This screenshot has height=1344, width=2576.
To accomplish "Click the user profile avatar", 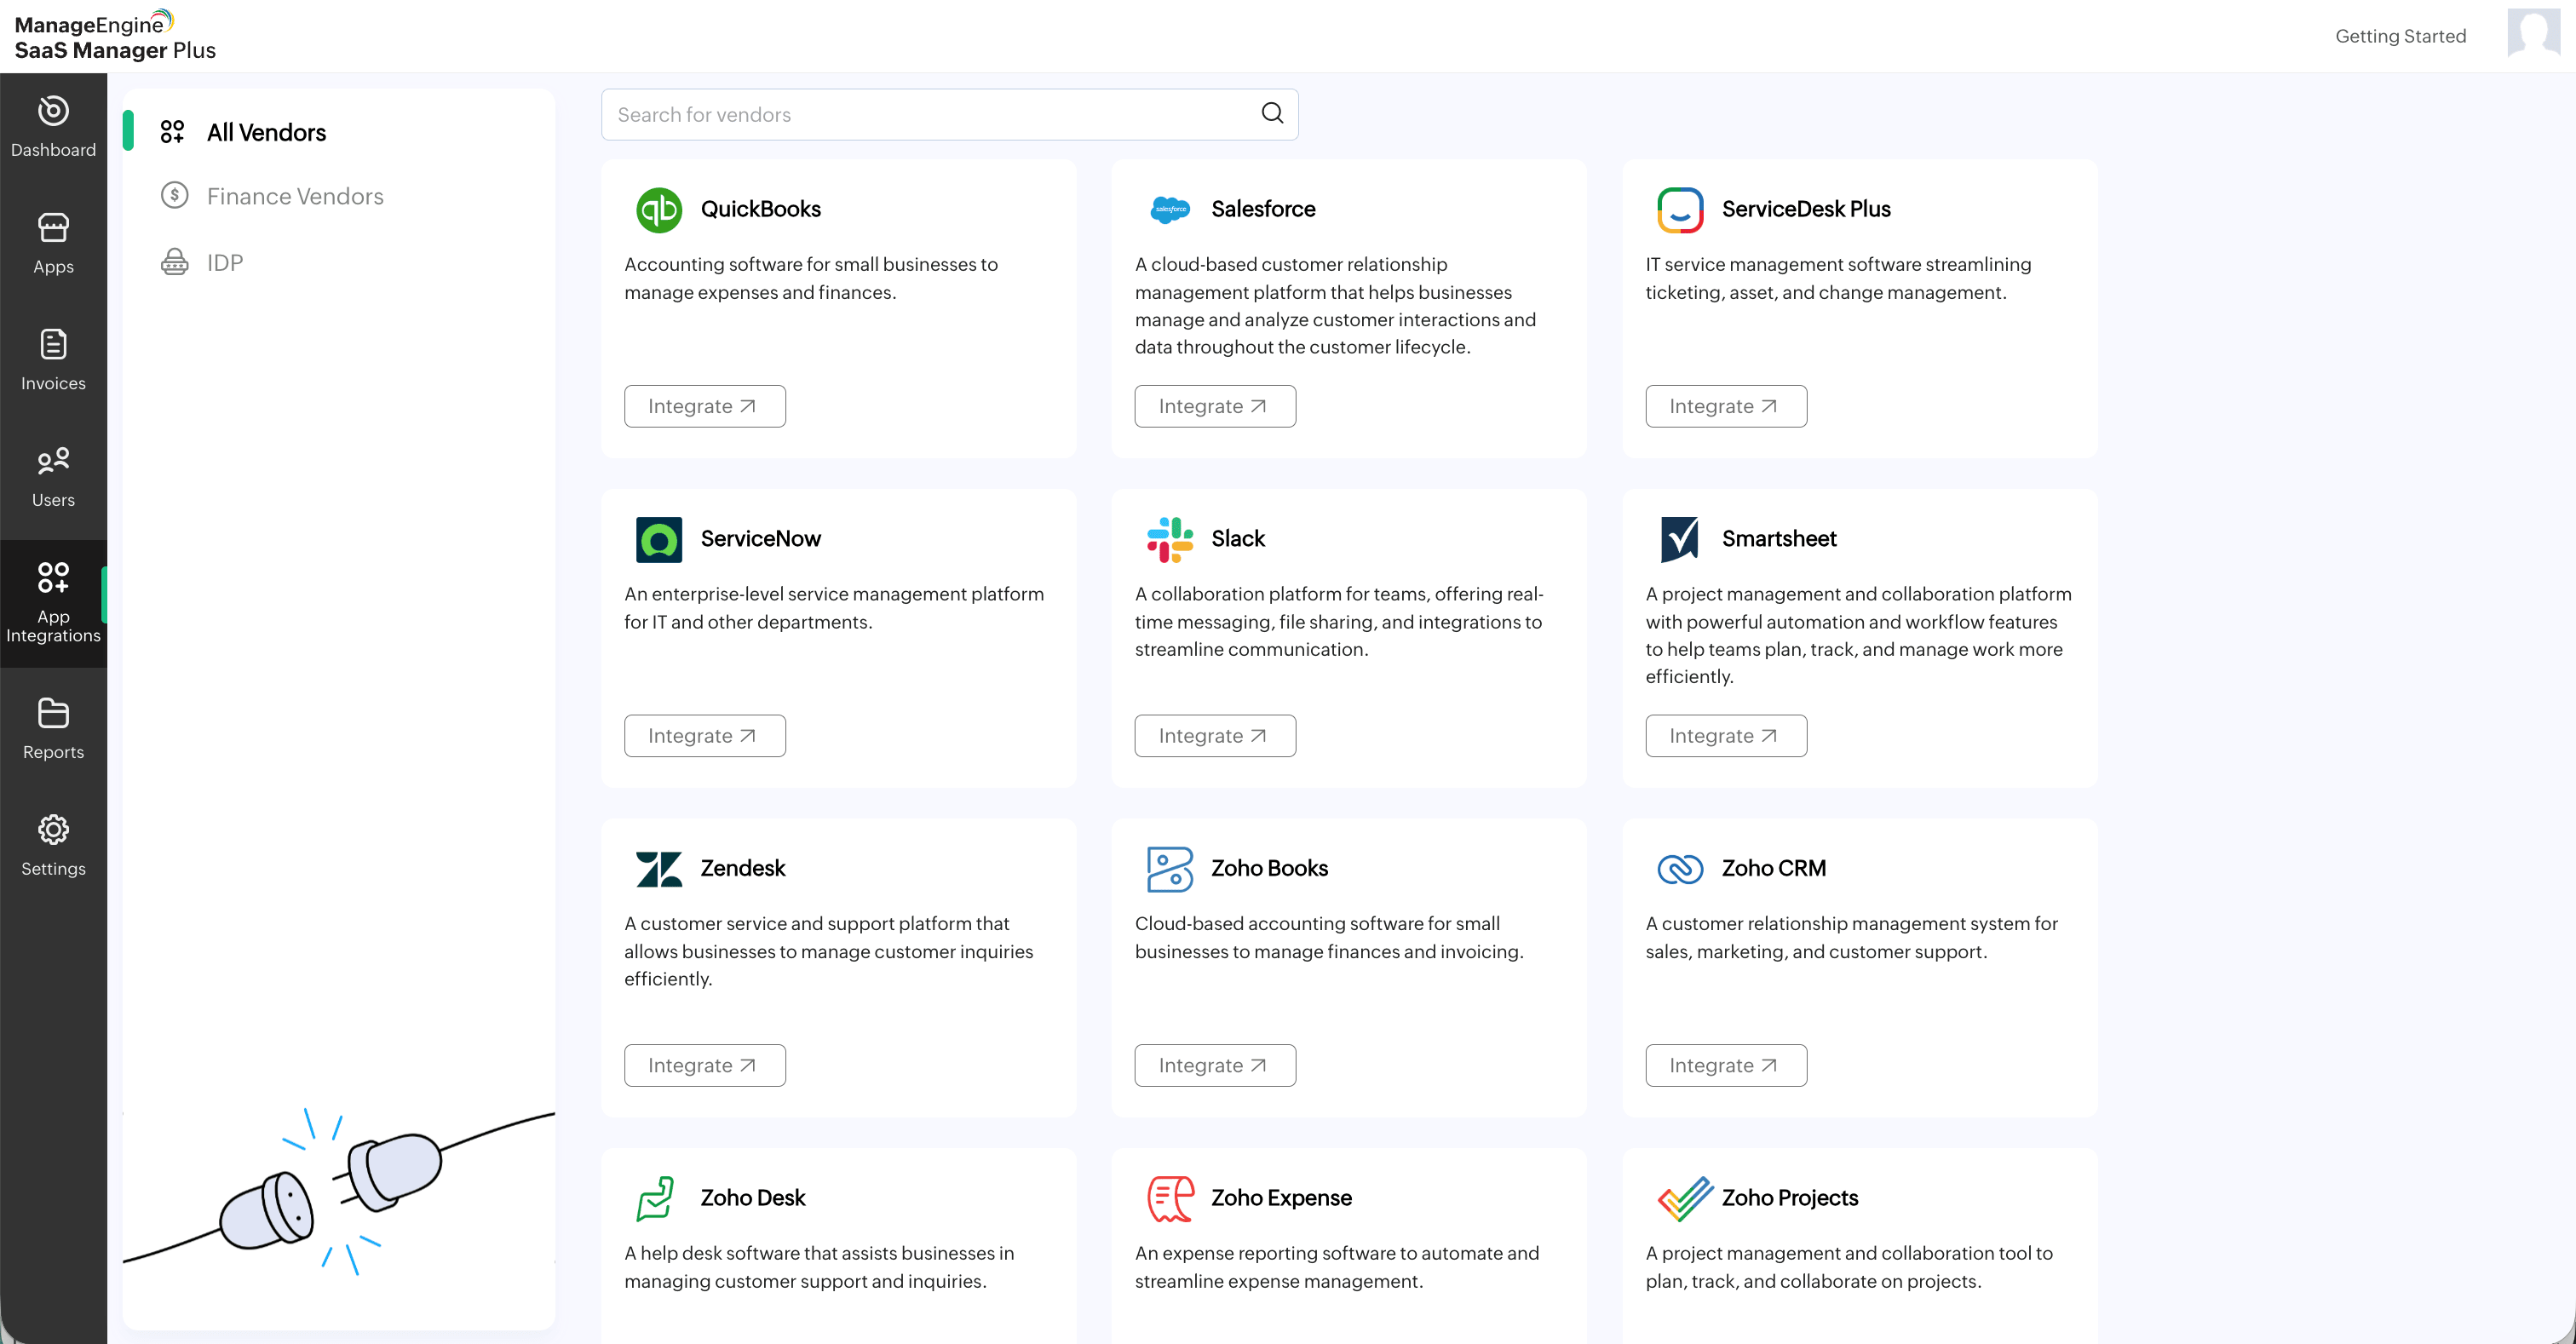I will [x=2533, y=33].
